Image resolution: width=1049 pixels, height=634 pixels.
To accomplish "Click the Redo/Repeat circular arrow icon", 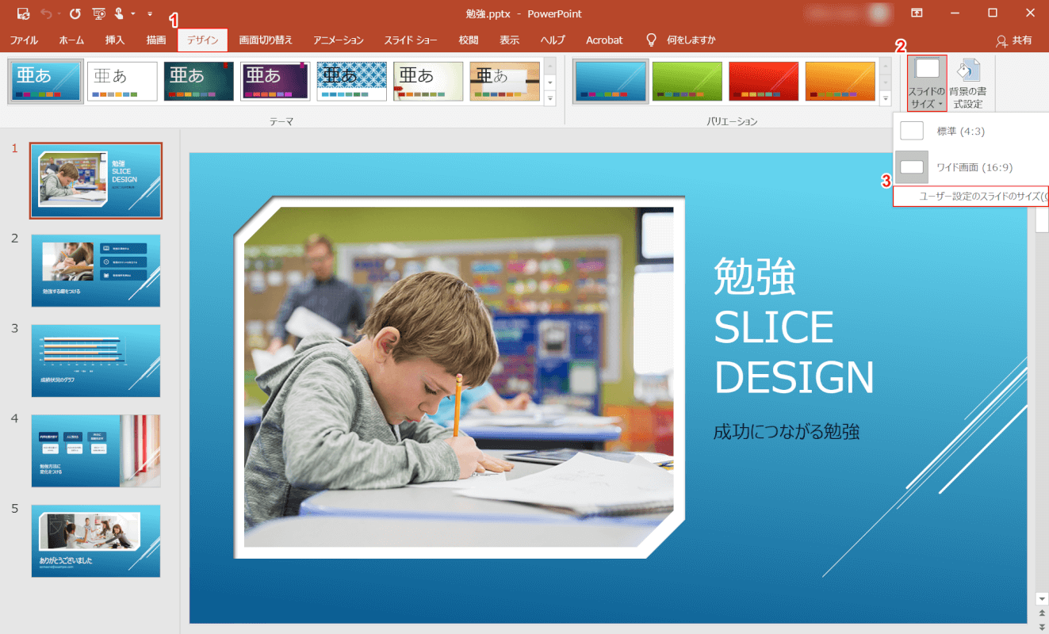I will click(75, 13).
